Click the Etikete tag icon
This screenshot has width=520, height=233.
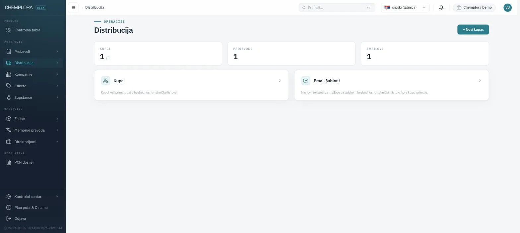(x=9, y=86)
